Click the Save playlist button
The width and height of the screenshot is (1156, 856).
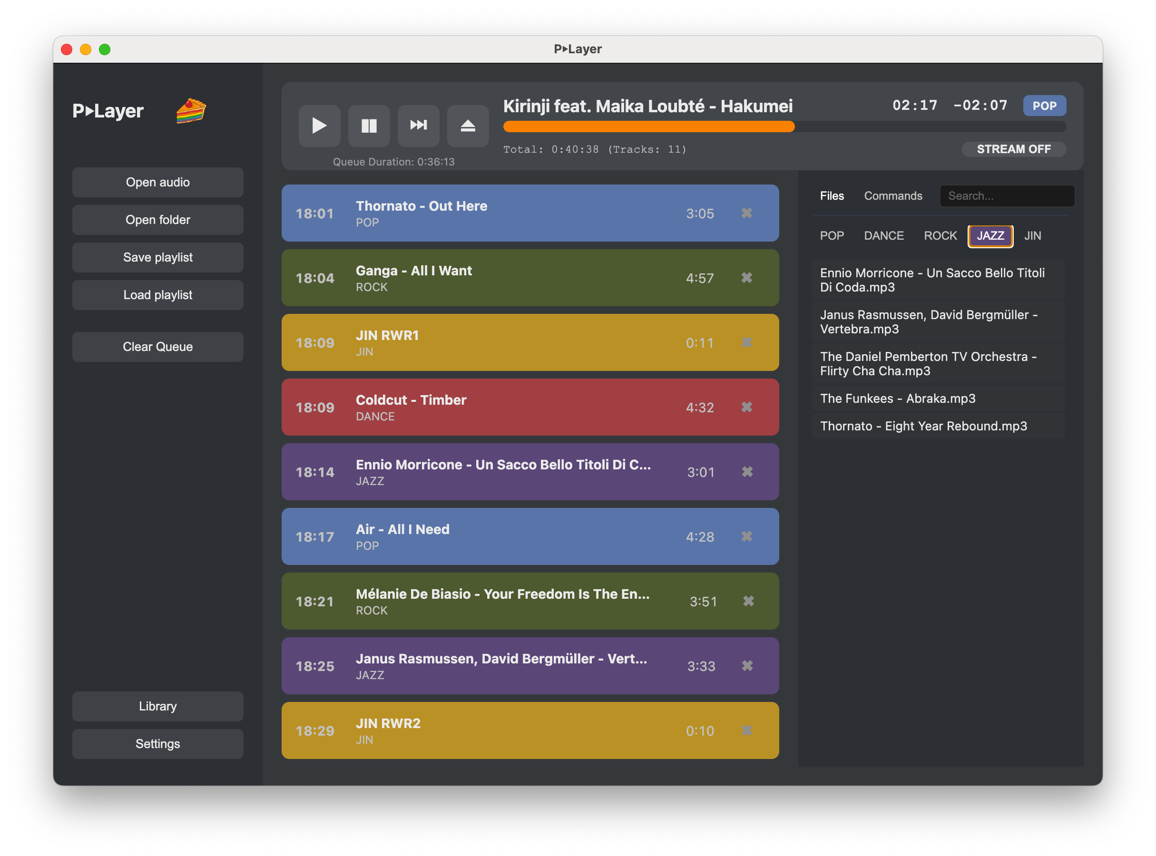coord(157,257)
